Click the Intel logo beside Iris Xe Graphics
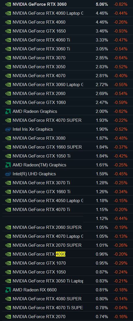Screen dimensions: 133x321 pyautogui.click(x=8, y=129)
